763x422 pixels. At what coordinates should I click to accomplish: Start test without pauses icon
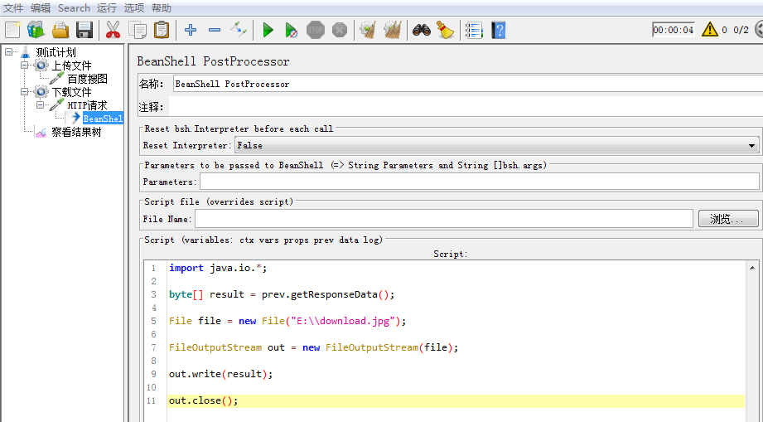(x=291, y=30)
